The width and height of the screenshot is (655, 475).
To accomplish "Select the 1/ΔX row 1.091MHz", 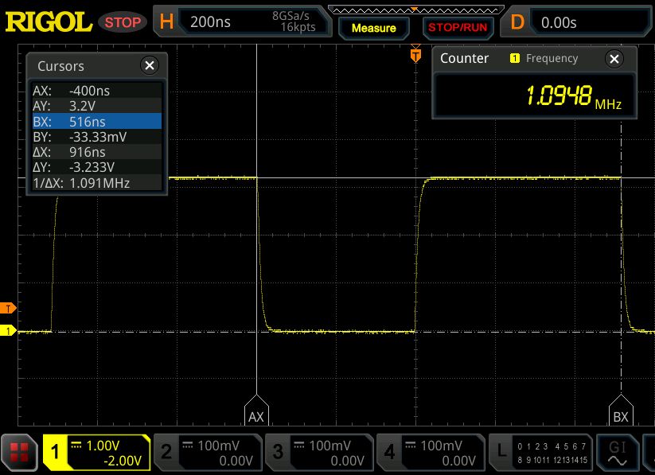I will (x=97, y=183).
